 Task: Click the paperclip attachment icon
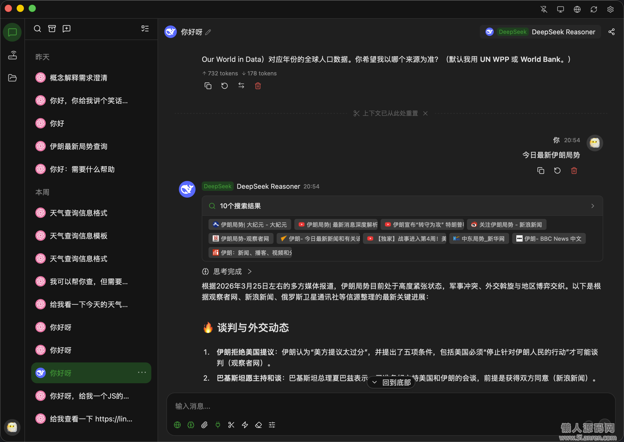[x=204, y=425]
